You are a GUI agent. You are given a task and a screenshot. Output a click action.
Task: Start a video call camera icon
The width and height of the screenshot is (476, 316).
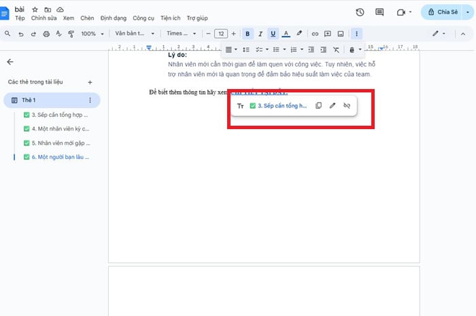(401, 12)
